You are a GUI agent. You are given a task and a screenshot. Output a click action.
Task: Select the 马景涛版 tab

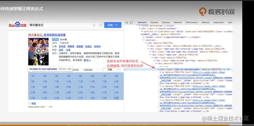pos(88,70)
